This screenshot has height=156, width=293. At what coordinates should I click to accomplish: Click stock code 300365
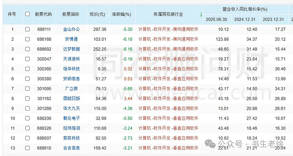point(44,69)
